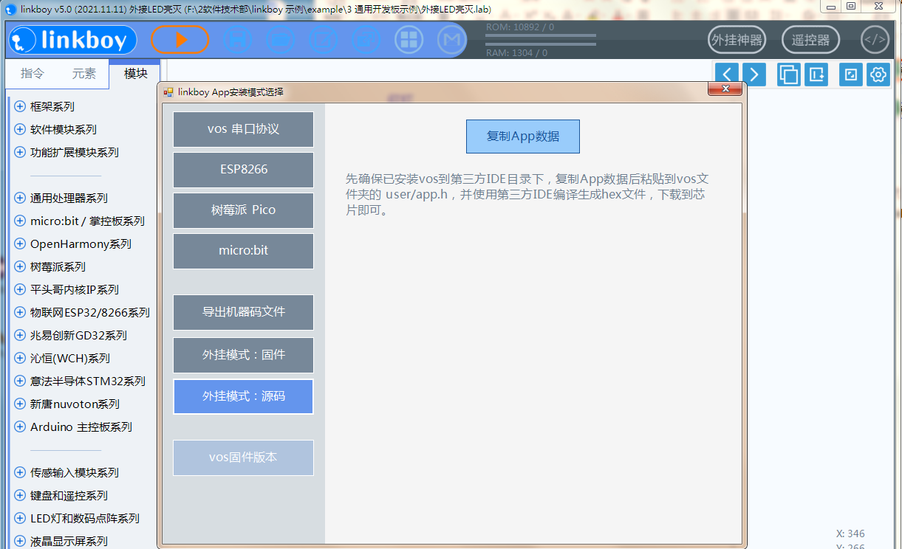Open the 遥控器 remote control button
Screen dimensions: 902x549
click(x=810, y=40)
